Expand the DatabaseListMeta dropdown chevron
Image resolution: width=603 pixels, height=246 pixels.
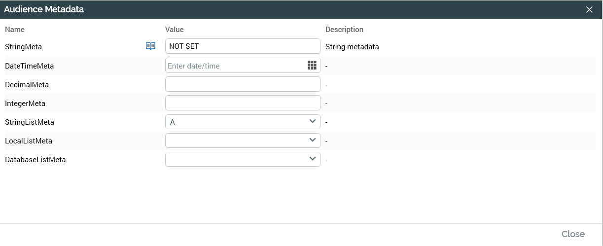click(x=312, y=159)
